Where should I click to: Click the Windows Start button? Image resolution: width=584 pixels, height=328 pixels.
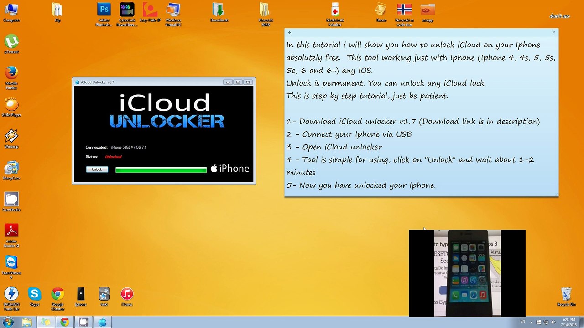coord(8,323)
